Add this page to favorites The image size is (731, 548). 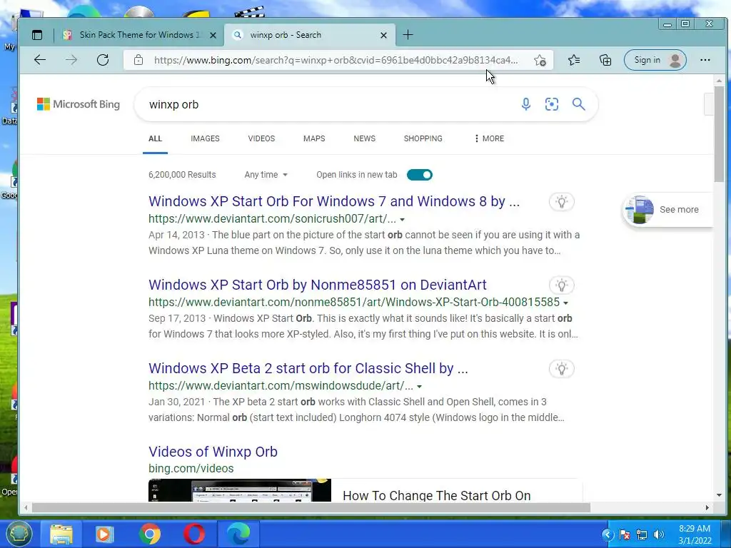[x=540, y=60]
